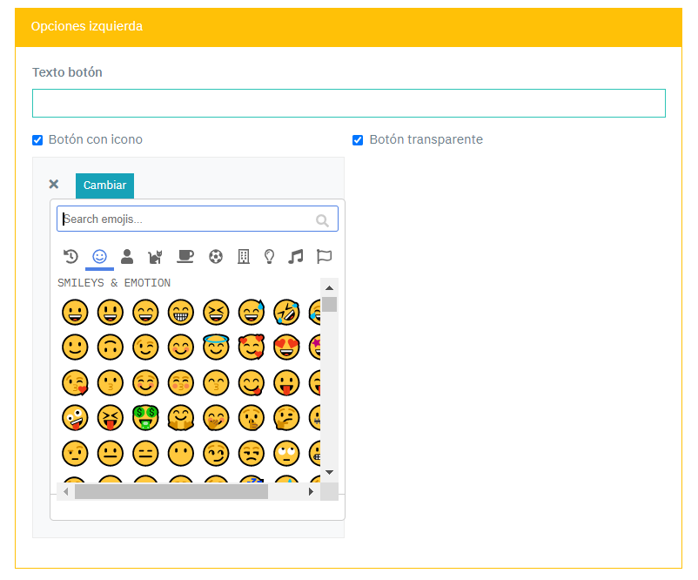Select the people category icon

point(127,256)
